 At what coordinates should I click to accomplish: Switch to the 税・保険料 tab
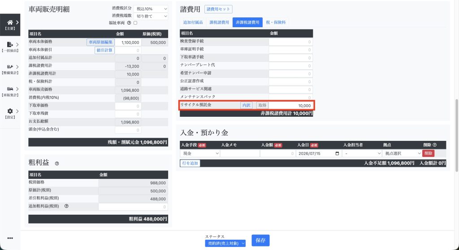click(x=276, y=22)
